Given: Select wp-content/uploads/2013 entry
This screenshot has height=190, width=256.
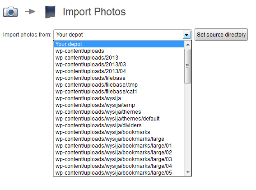Looking at the screenshot, I should pos(119,58).
